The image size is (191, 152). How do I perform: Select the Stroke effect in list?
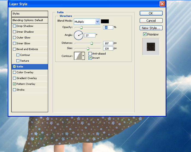coord(20,90)
